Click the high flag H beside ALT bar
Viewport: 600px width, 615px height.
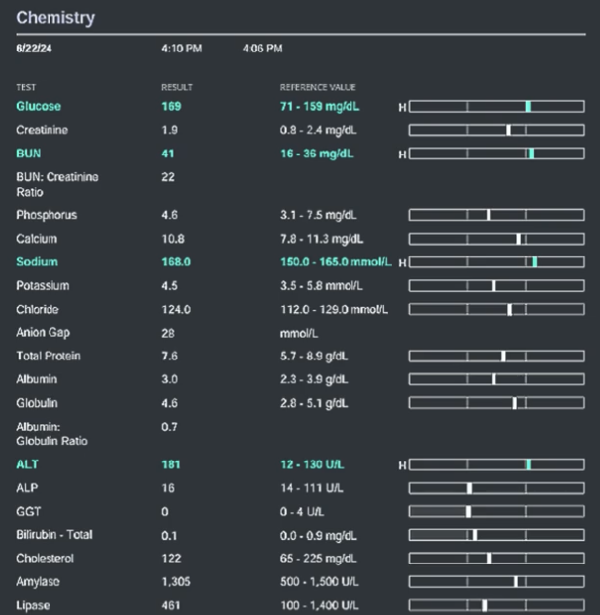[x=402, y=465]
